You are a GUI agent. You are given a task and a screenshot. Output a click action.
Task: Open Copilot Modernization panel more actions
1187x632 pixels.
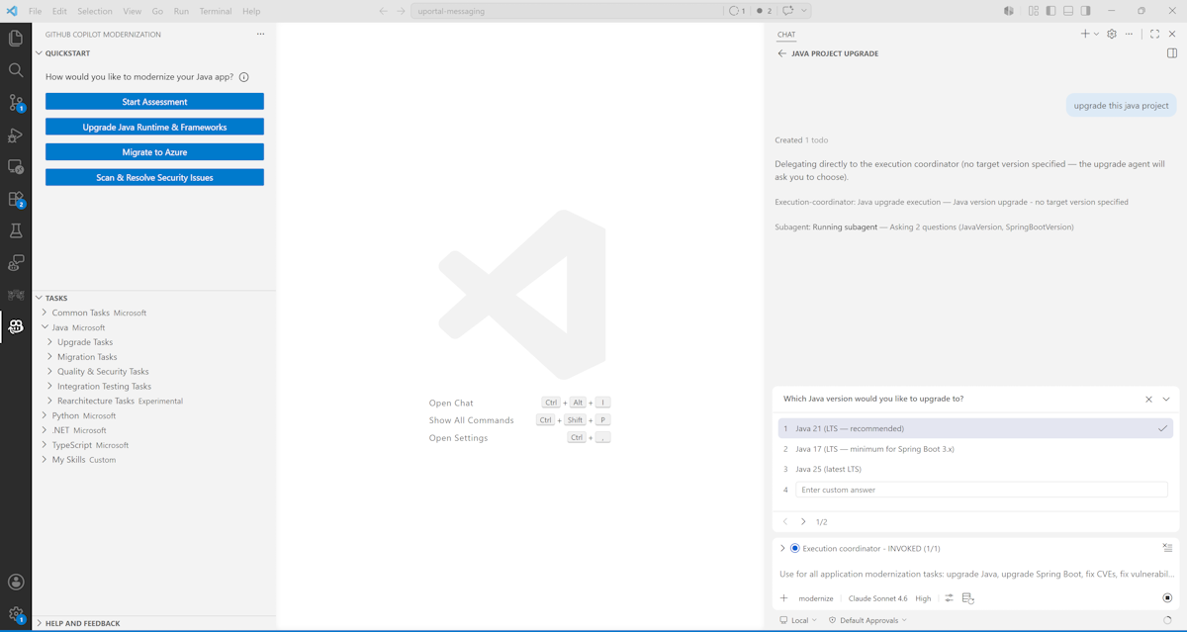click(260, 34)
